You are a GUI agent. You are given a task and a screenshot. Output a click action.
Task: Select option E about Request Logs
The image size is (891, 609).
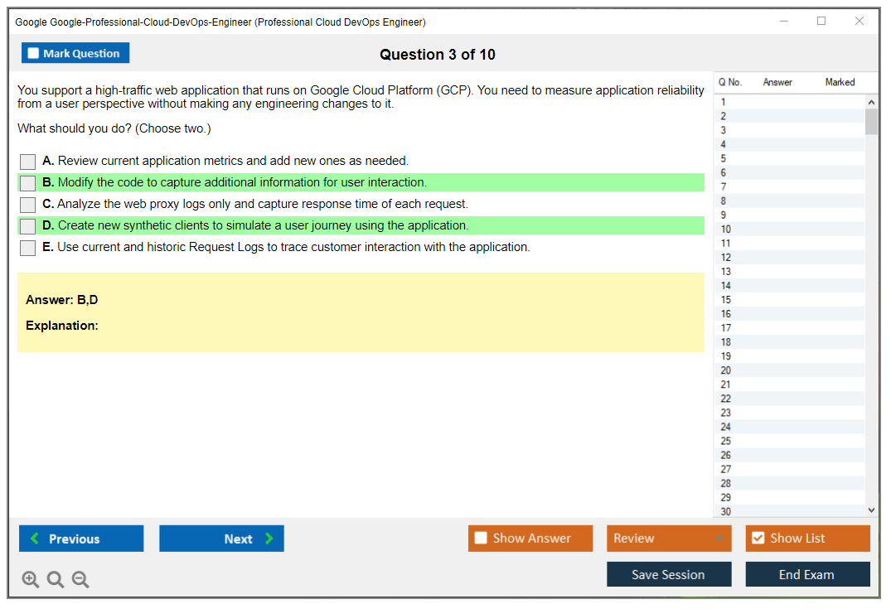[x=28, y=248]
